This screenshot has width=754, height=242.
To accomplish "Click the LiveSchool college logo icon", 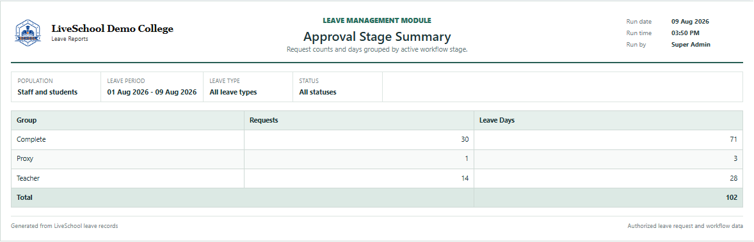I will (28, 33).
